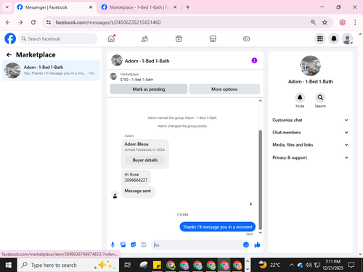363x272 pixels.
Task: Open a new browser tab
Action: pyautogui.click(x=188, y=7)
